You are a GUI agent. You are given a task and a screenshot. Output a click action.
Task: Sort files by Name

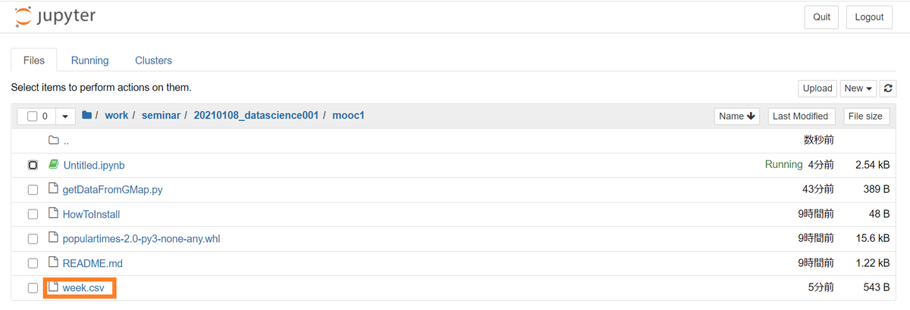tap(737, 116)
